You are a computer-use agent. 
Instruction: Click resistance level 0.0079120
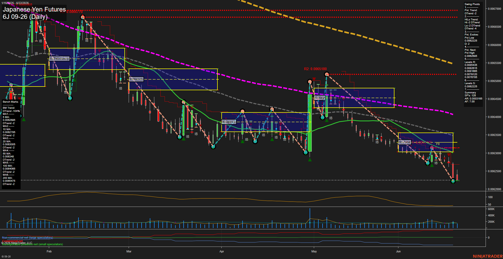tap(471, 74)
